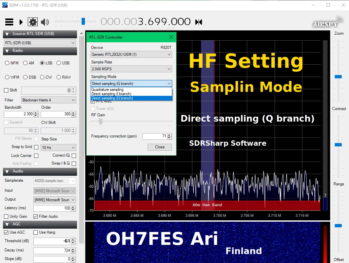Screen dimensions: 349x263
Task: Enable the Correct IQ checkbox
Action: click(x=74, y=156)
